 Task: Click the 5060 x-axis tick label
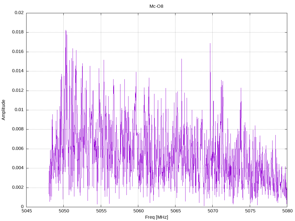(139, 211)
